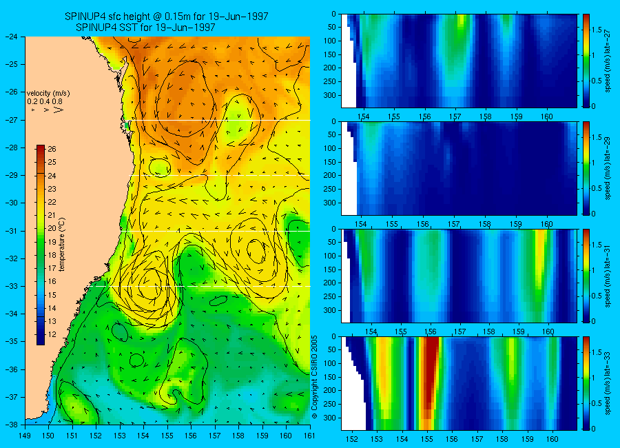
Task: Click the speed color bar for lat=-33
Action: tap(586, 383)
